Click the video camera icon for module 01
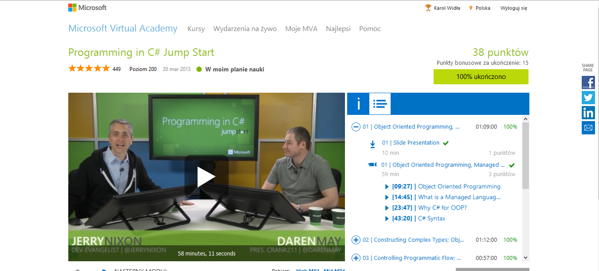 click(x=372, y=165)
